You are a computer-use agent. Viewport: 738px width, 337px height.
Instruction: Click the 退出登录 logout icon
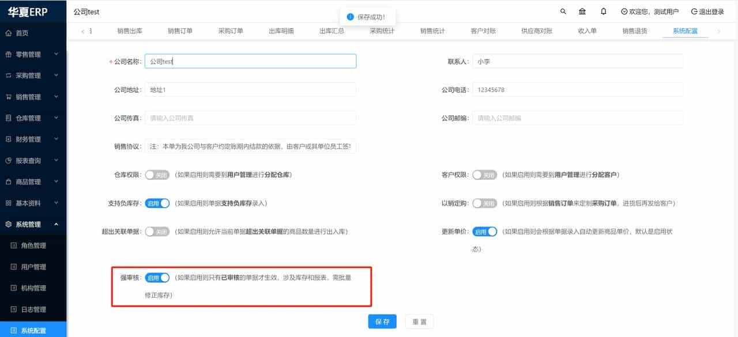[x=694, y=11]
